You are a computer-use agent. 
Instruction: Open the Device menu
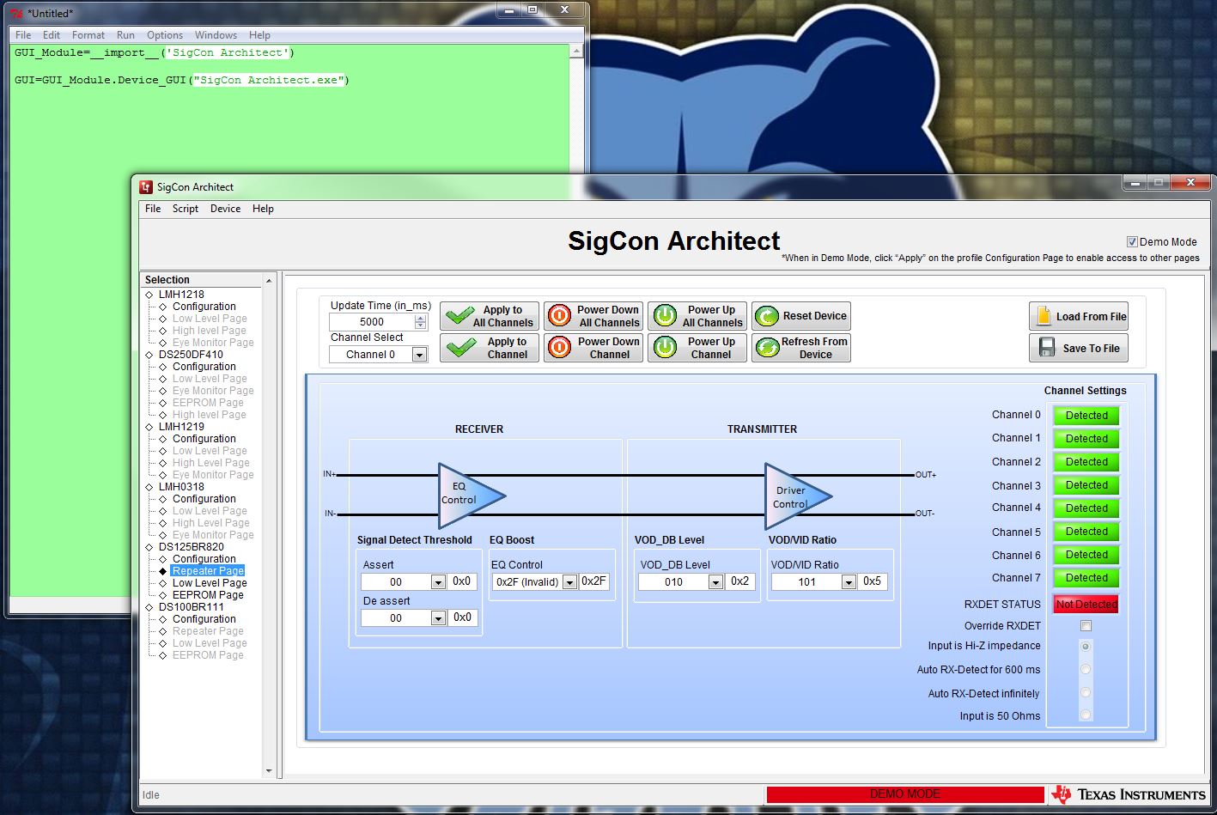click(x=226, y=209)
